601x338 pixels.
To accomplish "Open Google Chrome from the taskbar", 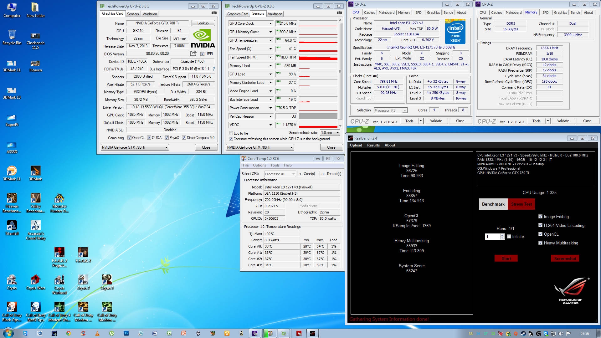I will pyautogui.click(x=69, y=333).
